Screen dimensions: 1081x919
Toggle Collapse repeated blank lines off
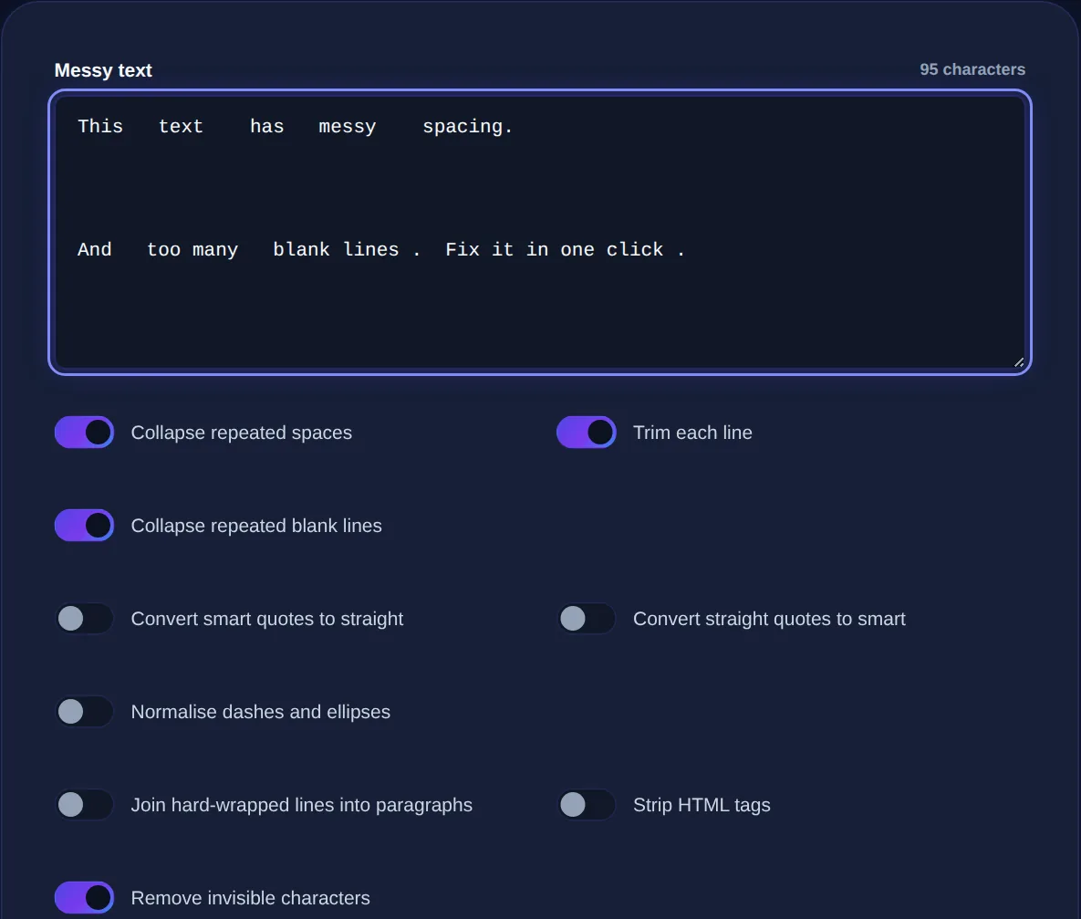click(84, 526)
